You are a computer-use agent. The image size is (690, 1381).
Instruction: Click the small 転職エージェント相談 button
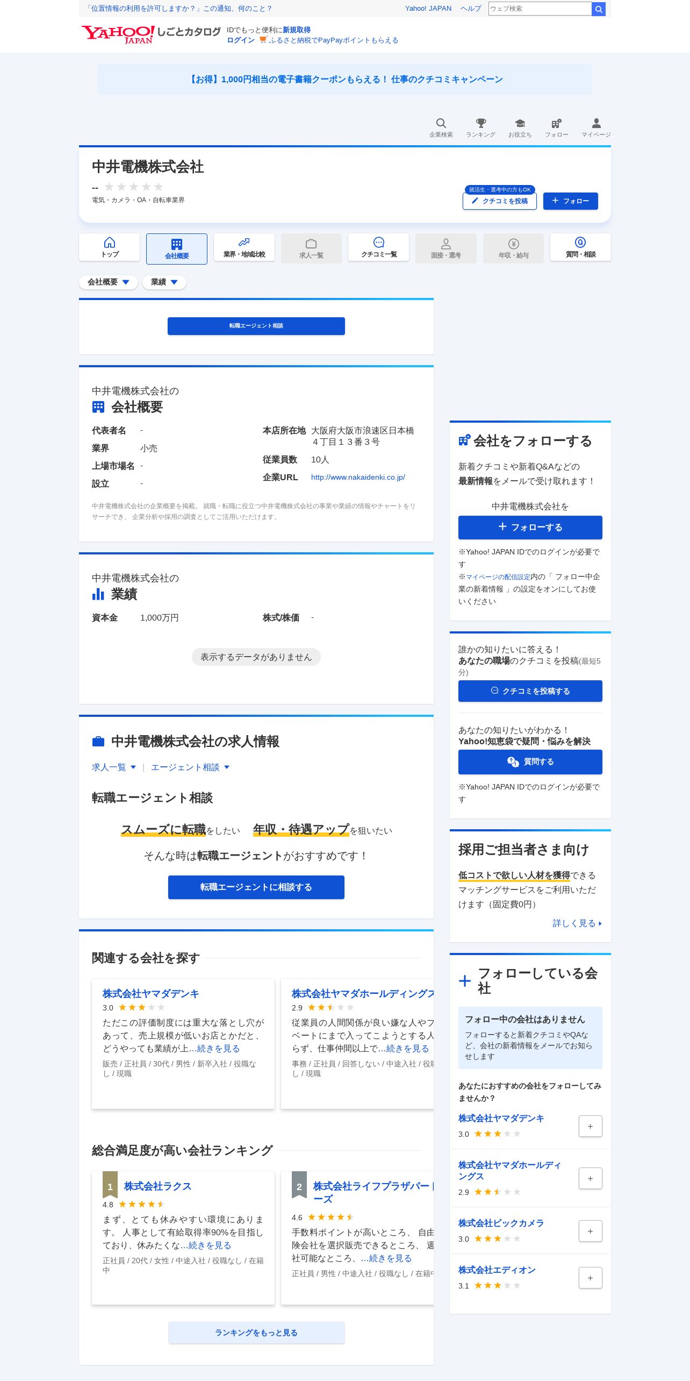(x=256, y=326)
